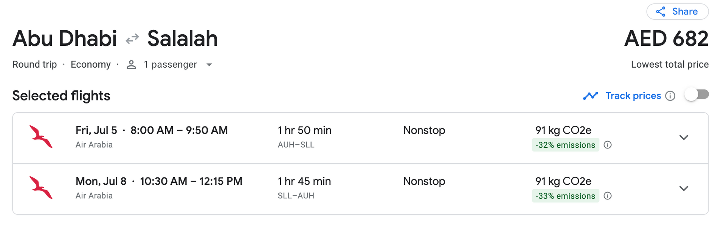Screen dimensions: 726x227
Task: Click the Air Arabia logo for Jul 8 flight
Action: coord(41,188)
